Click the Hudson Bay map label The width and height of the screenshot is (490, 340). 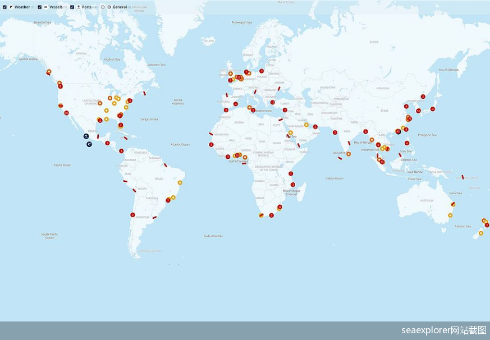click(x=112, y=59)
